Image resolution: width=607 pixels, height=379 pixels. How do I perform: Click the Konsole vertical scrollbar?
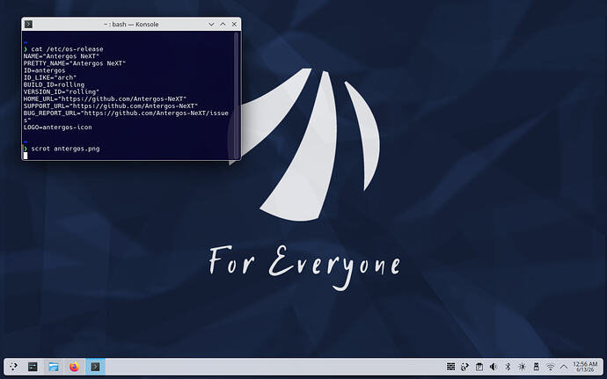237,95
